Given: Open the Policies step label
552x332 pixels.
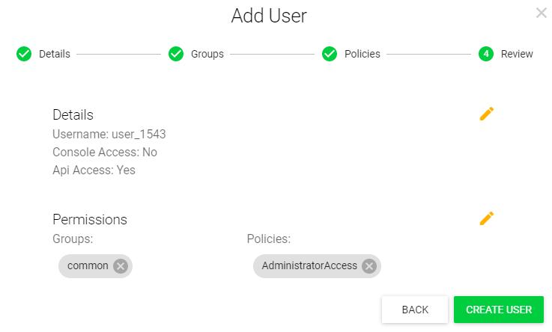Looking at the screenshot, I should [363, 54].
